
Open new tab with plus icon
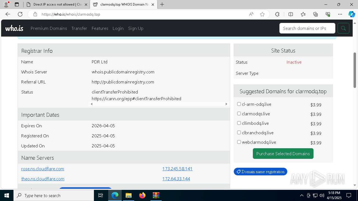(x=162, y=4)
